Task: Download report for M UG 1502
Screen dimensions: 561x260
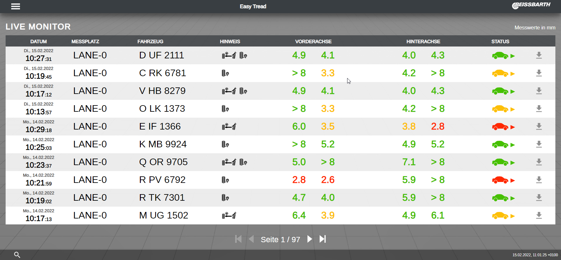Action: pyautogui.click(x=539, y=216)
